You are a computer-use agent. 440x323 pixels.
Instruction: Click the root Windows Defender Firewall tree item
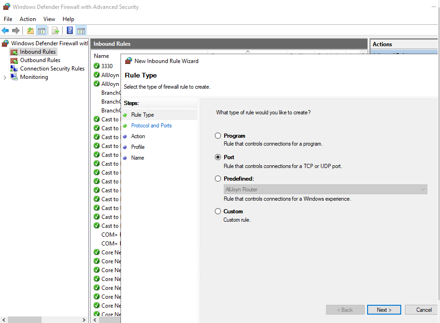coord(50,43)
